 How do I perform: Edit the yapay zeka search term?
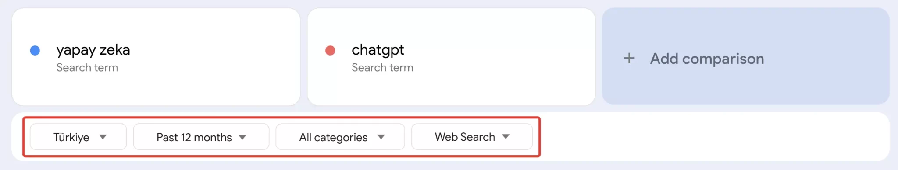[93, 50]
